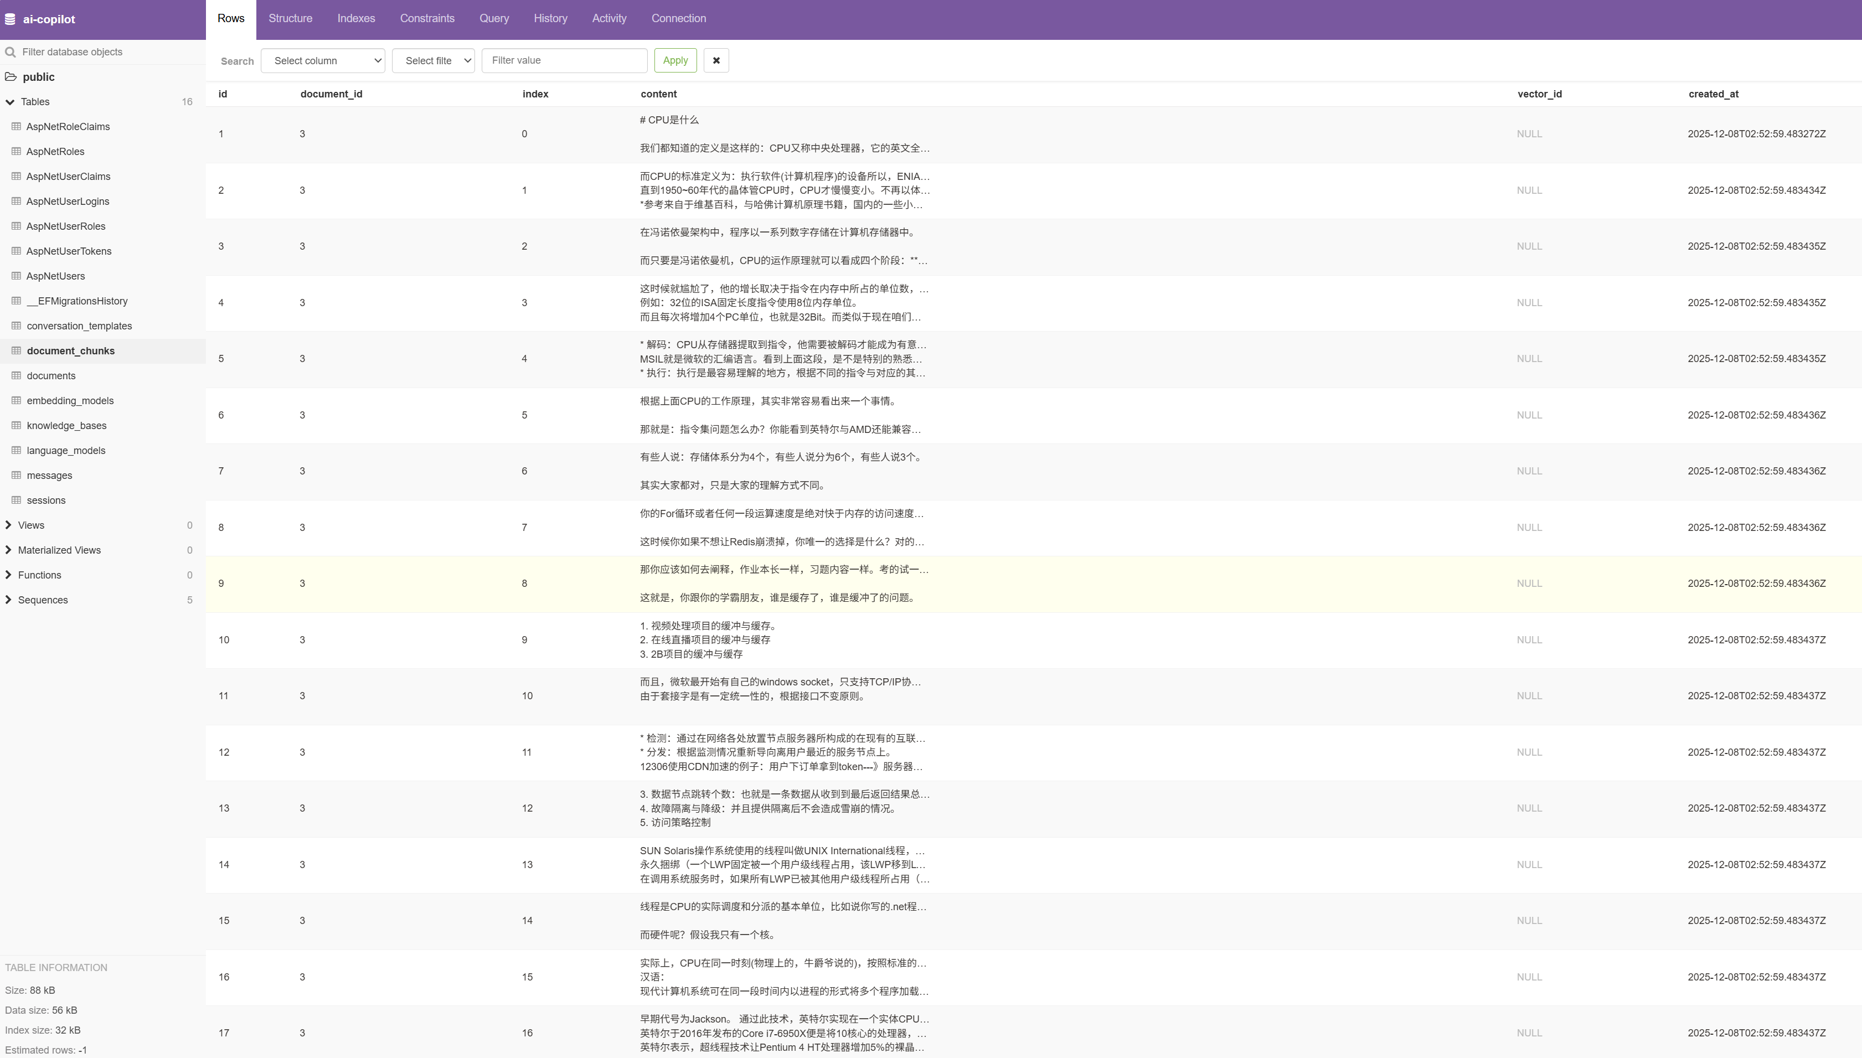Open the Select column dropdown
Screen dimensions: 1862x1058
(x=323, y=60)
